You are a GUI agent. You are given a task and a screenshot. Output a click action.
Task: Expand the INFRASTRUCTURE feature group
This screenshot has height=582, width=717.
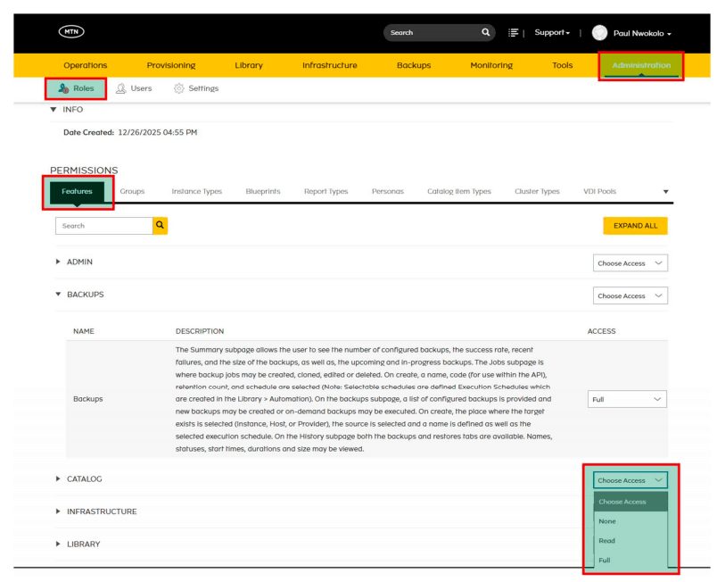(58, 511)
